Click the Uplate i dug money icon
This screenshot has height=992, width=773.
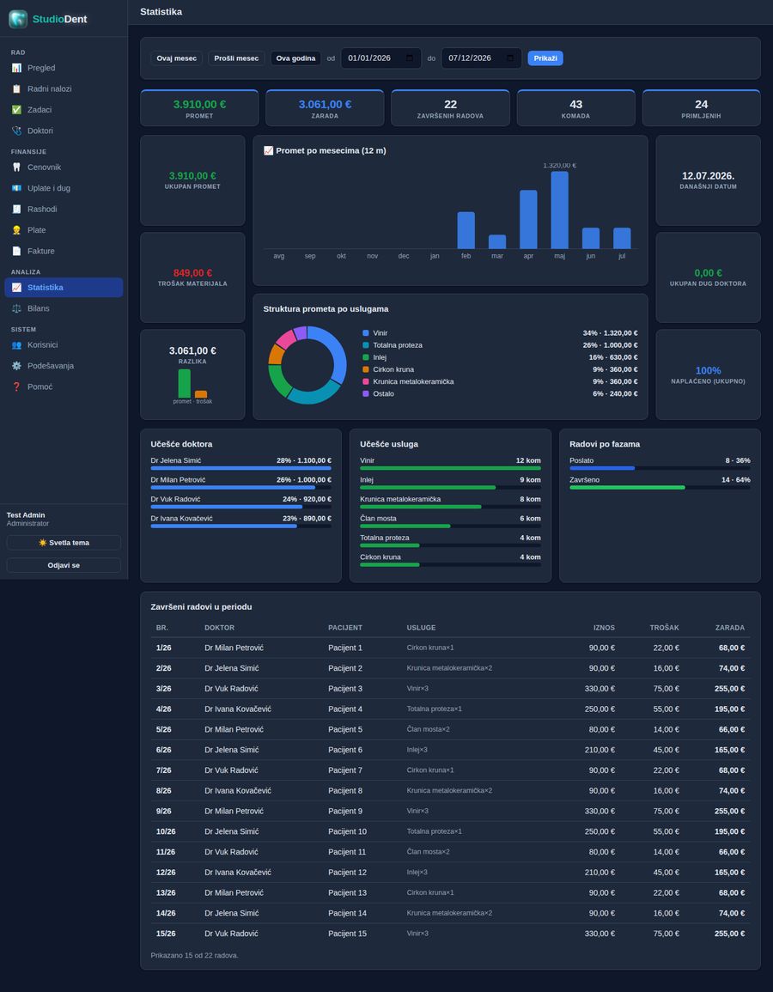[x=16, y=188]
